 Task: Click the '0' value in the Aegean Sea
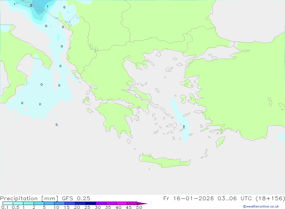coord(184,126)
